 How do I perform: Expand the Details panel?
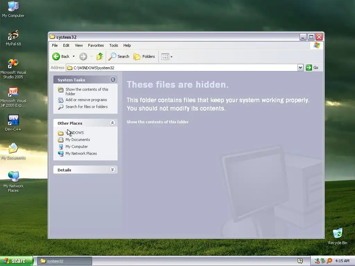click(x=113, y=170)
